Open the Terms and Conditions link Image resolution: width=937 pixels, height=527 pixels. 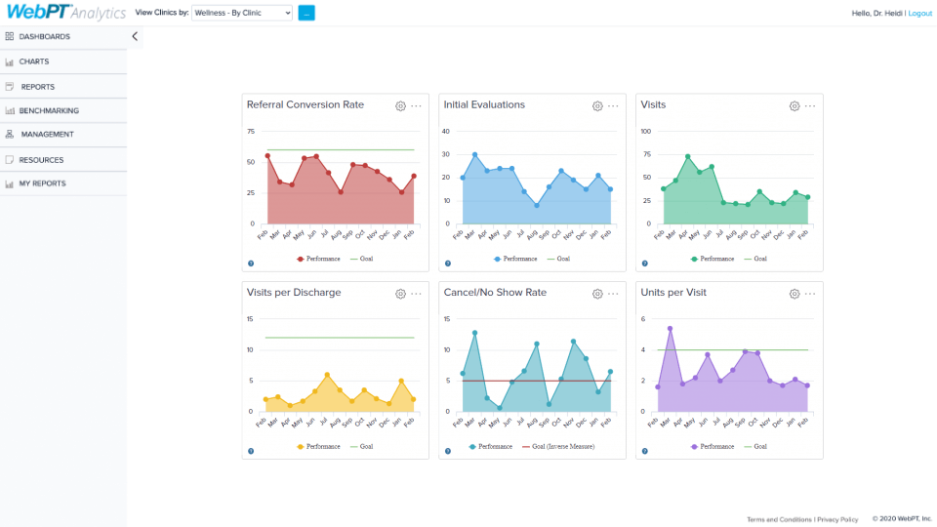coord(779,519)
